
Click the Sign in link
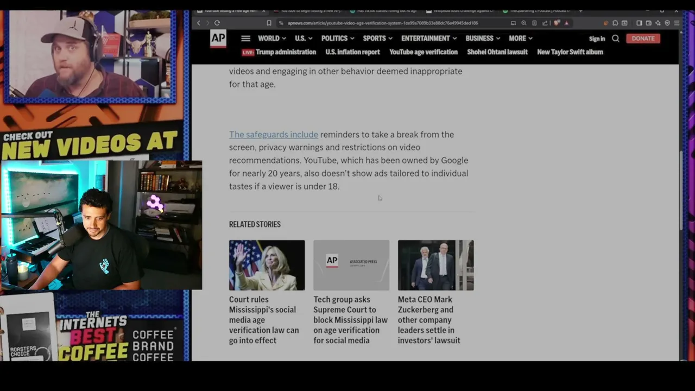[x=597, y=39]
